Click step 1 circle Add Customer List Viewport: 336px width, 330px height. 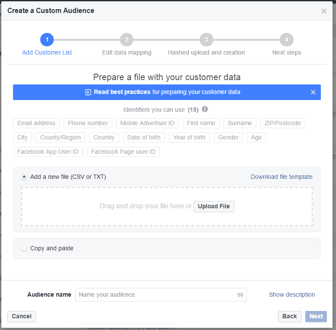(47, 40)
